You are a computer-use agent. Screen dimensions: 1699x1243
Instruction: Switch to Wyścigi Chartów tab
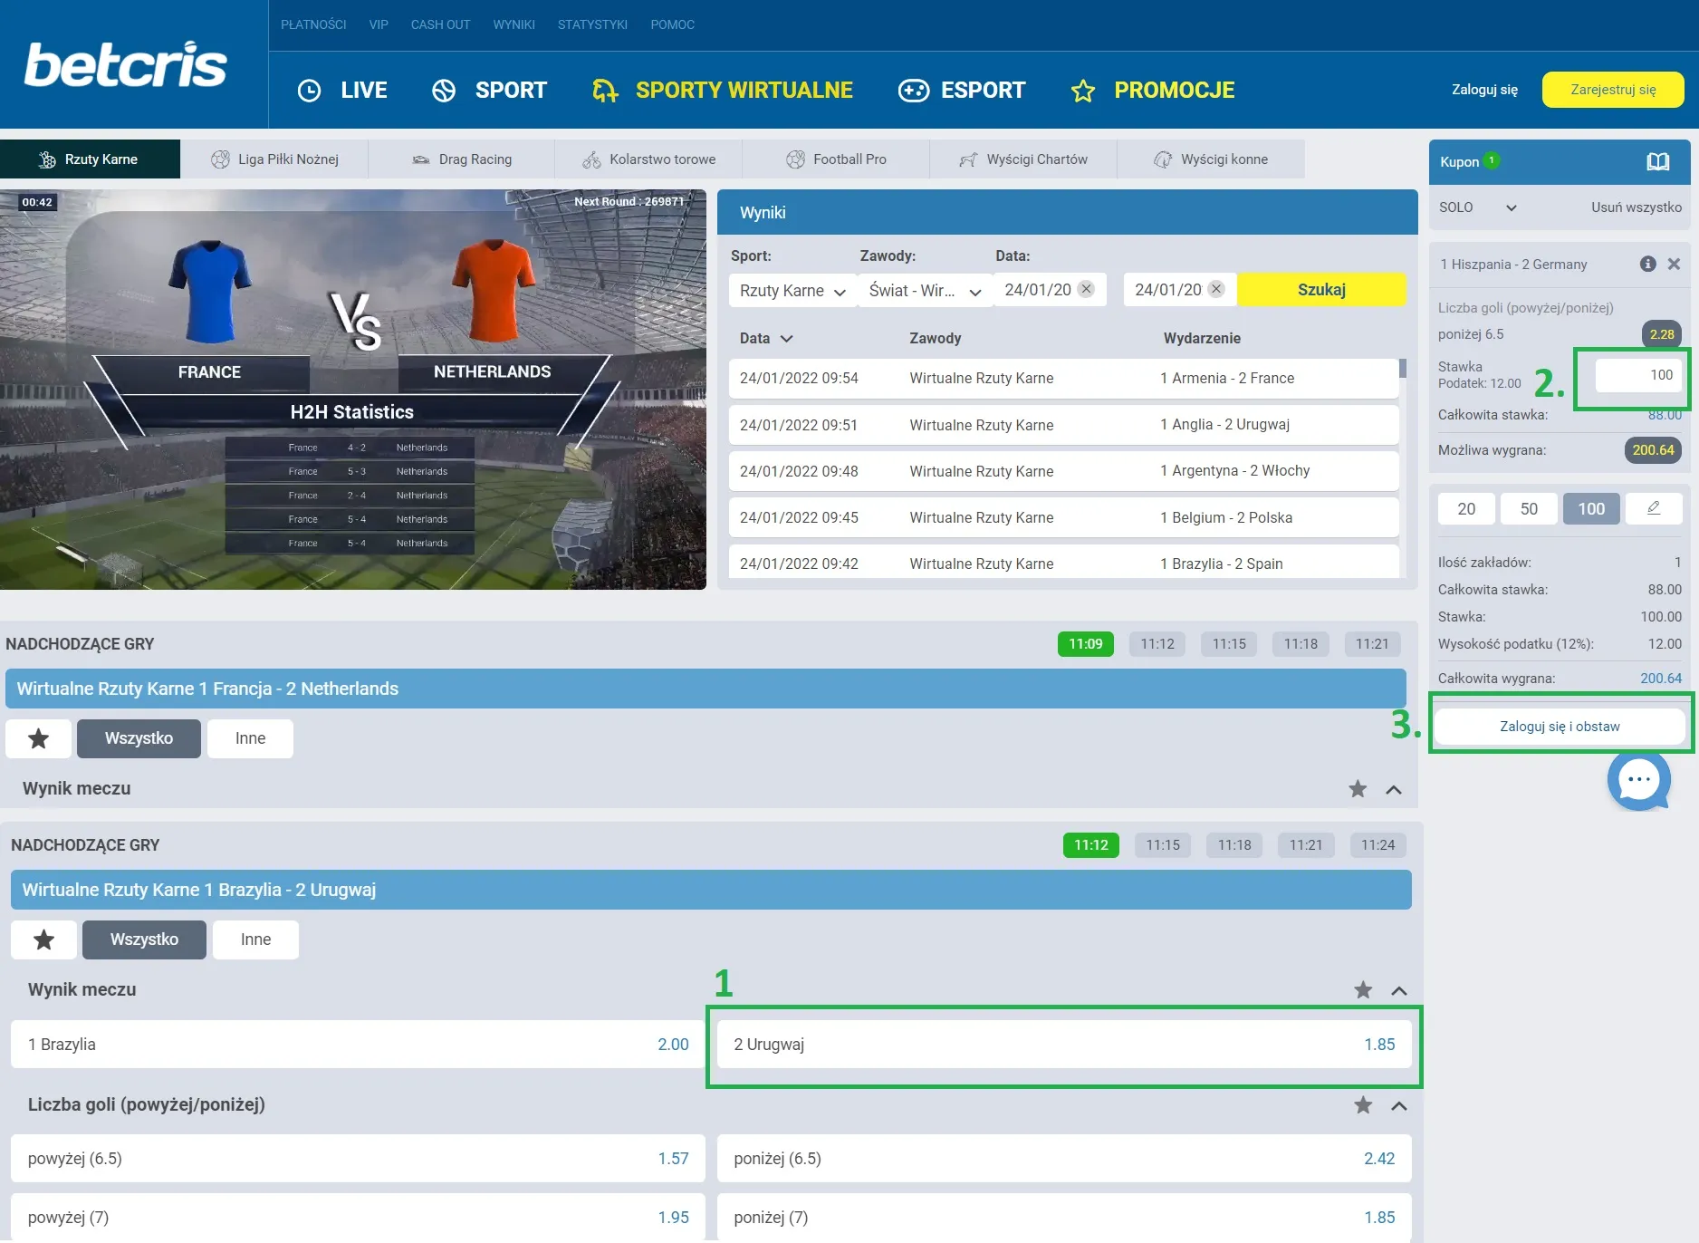(x=1023, y=159)
